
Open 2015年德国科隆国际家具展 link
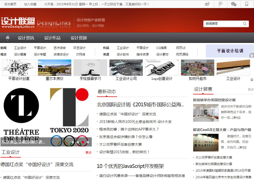pos(223,171)
